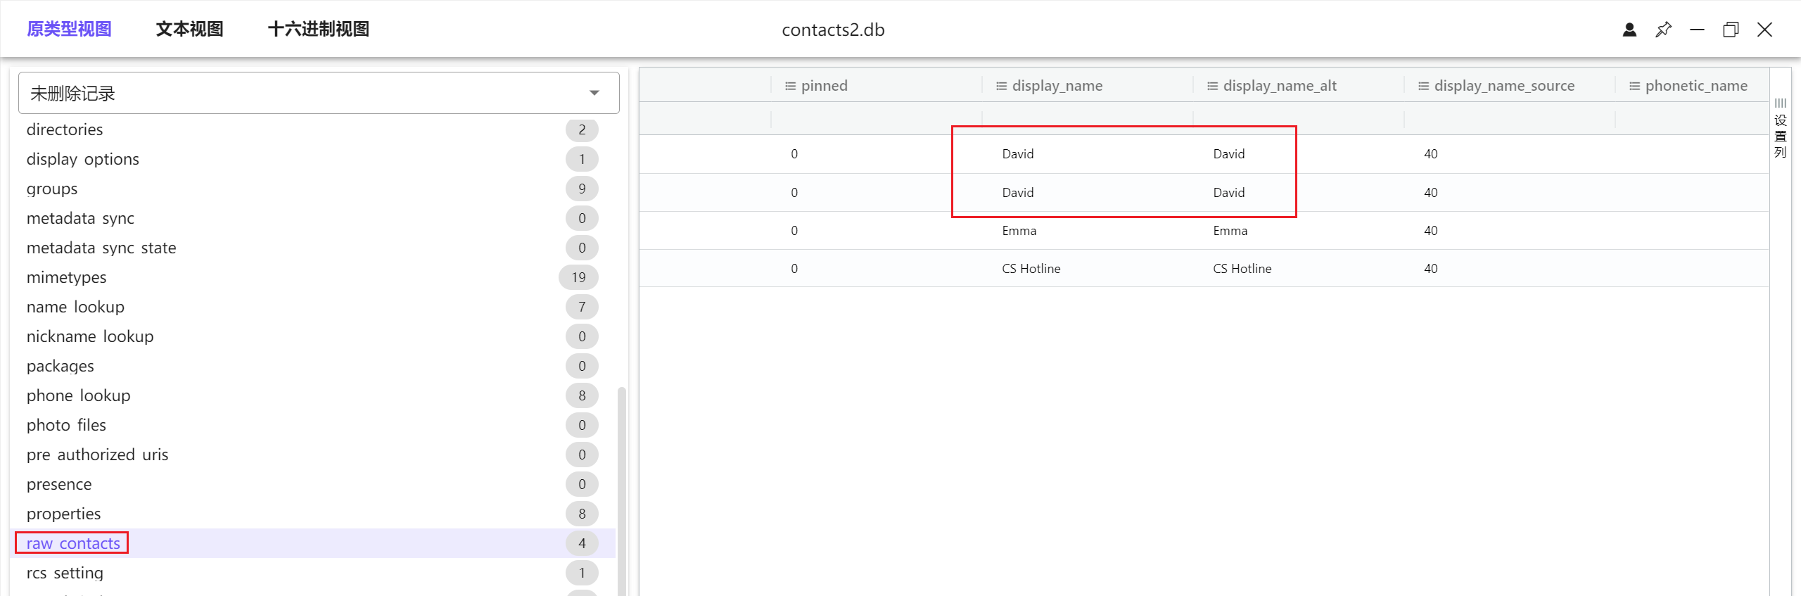Open the phone lookup table
The width and height of the screenshot is (1801, 596).
(78, 395)
